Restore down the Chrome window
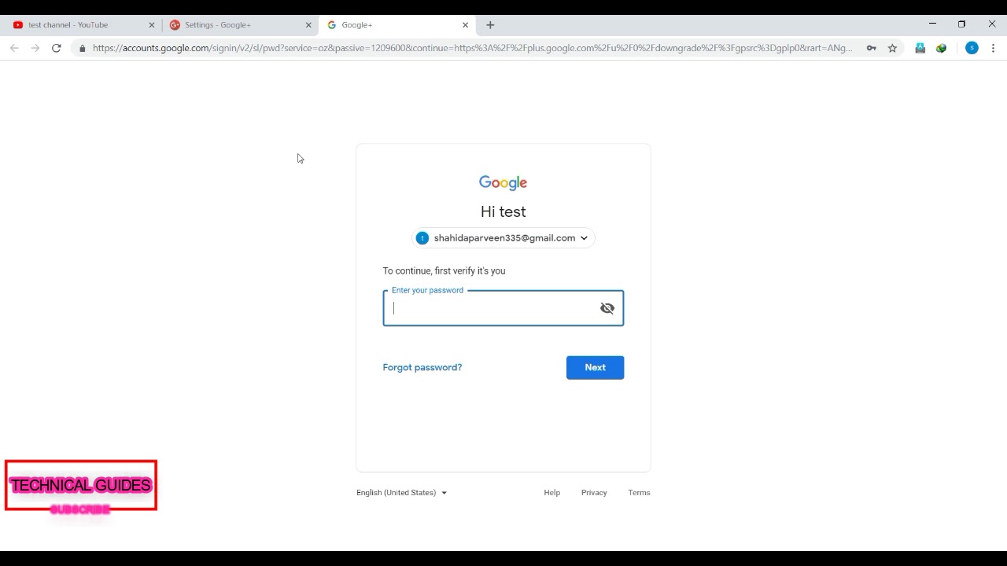The image size is (1007, 566). click(x=961, y=24)
